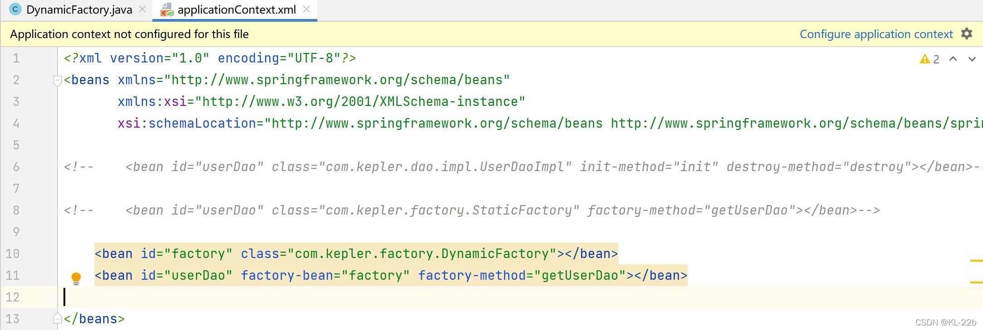Image resolution: width=983 pixels, height=330 pixels.
Task: Click encoding="UTF-8" attribute text
Action: (279, 58)
